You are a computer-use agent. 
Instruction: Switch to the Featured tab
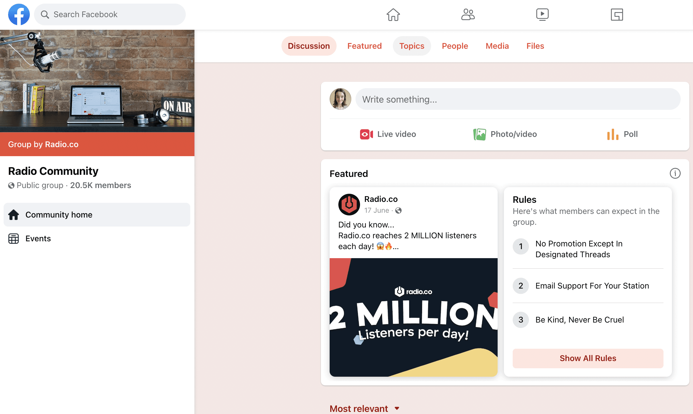pyautogui.click(x=365, y=46)
